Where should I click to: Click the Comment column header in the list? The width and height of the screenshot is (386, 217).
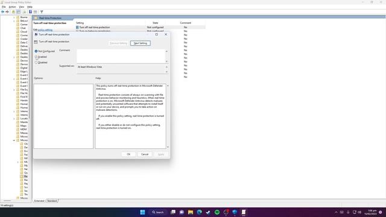[185, 23]
